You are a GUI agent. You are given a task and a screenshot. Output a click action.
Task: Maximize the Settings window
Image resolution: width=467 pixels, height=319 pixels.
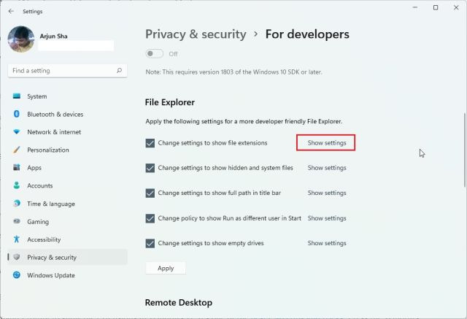point(436,7)
